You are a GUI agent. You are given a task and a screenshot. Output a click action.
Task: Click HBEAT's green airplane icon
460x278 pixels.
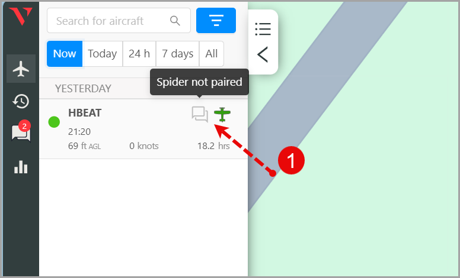click(223, 114)
